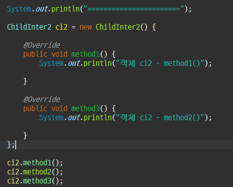The image size is (233, 187).
Task: Click the string "객체 ci2 - method2()"
Action: [x=160, y=118]
